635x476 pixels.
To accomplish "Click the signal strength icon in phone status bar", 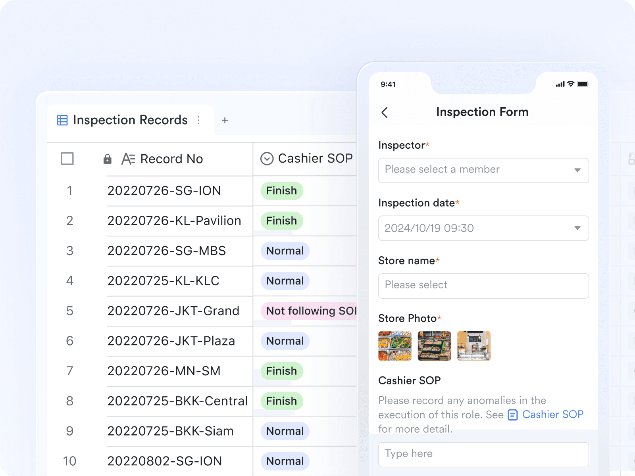I will 560,84.
